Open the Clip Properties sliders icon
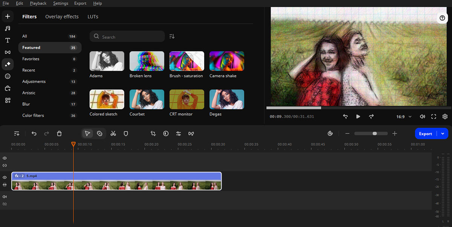Image resolution: width=452 pixels, height=227 pixels. (x=178, y=133)
